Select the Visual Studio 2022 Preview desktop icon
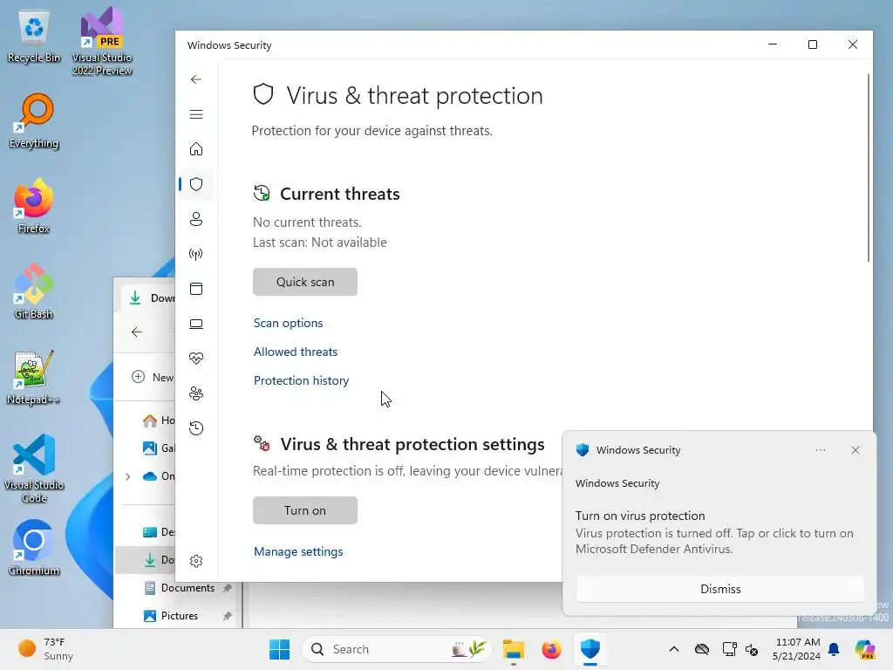 (102, 41)
